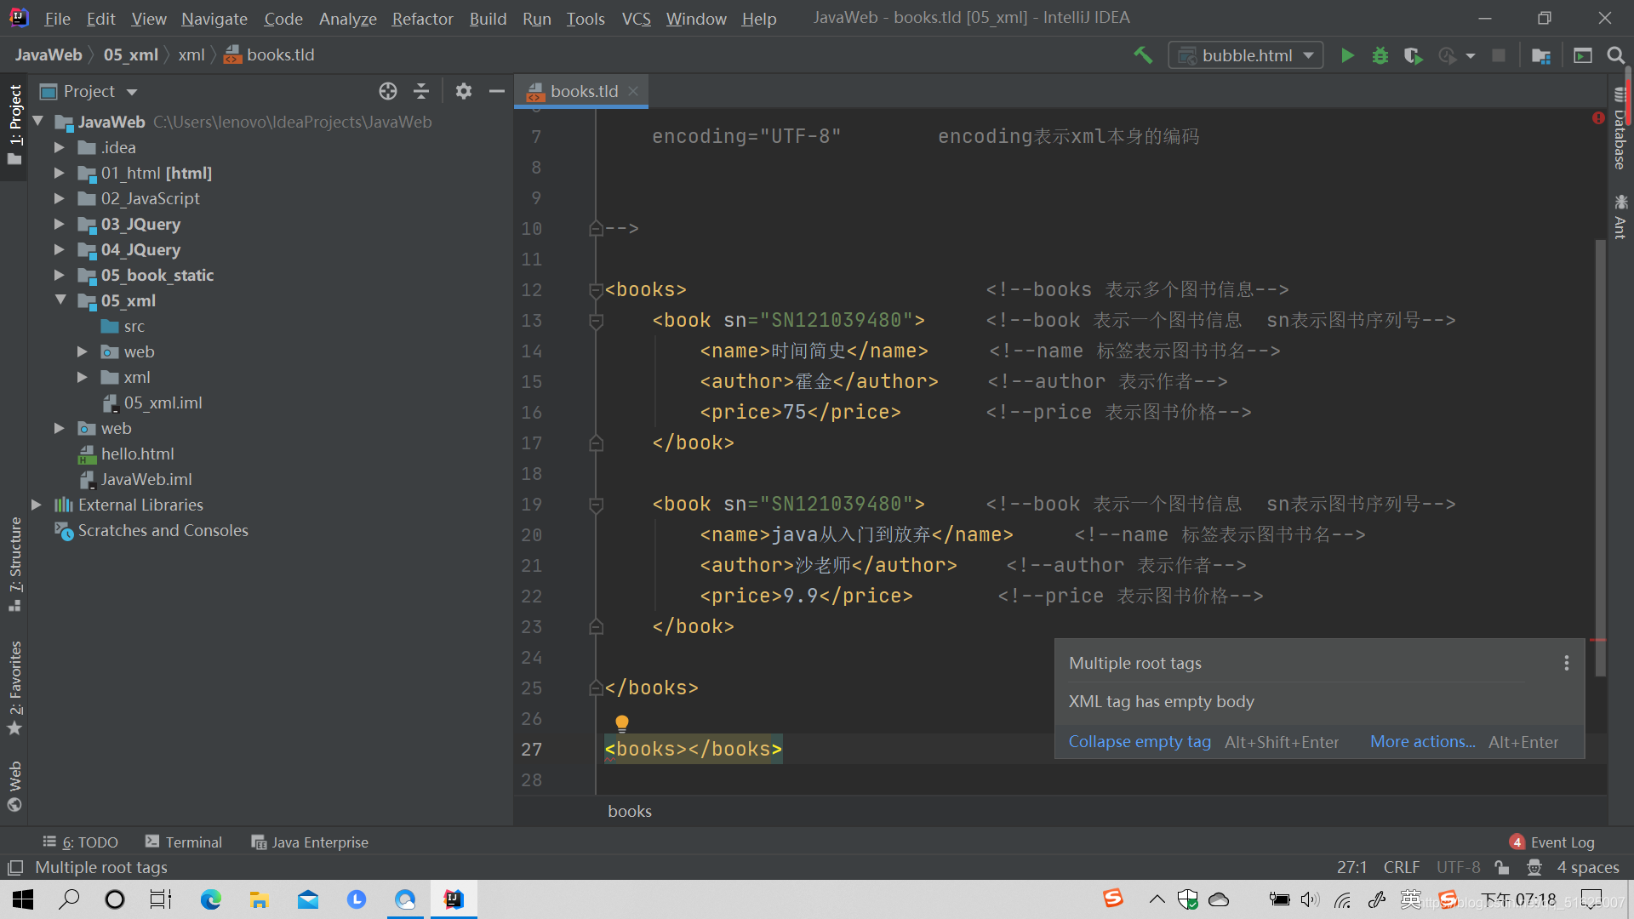Viewport: 1634px width, 919px height.
Task: Click Collapse empty tag link
Action: 1140,742
